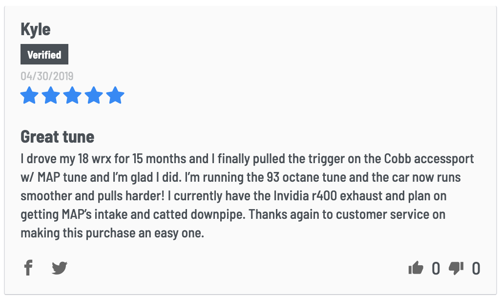
Task: Click reviewer name Kyle
Action: 36,29
